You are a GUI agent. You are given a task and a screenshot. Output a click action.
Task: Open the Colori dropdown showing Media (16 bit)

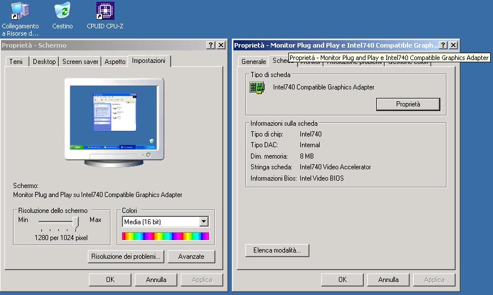coord(165,222)
